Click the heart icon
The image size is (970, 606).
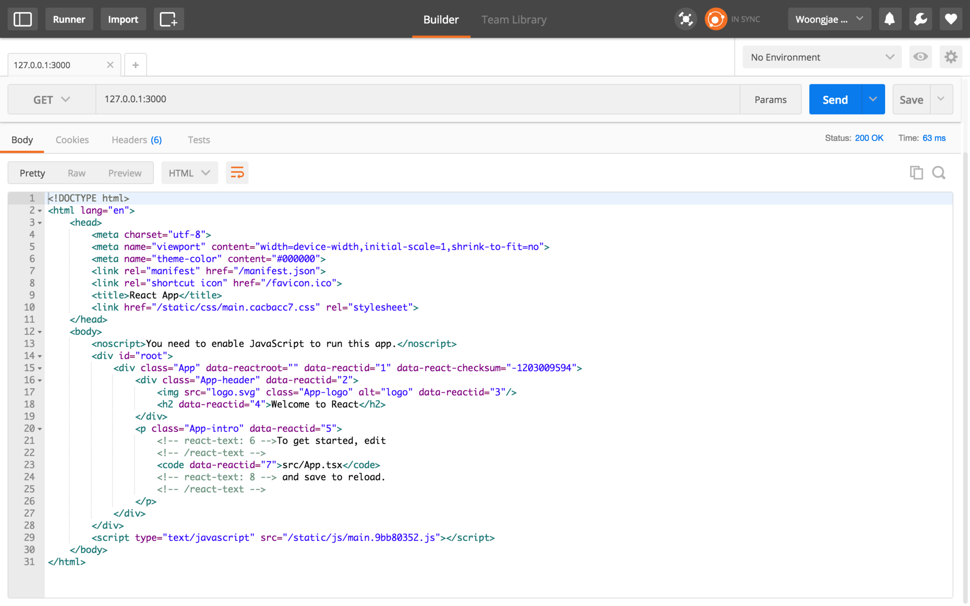click(951, 19)
